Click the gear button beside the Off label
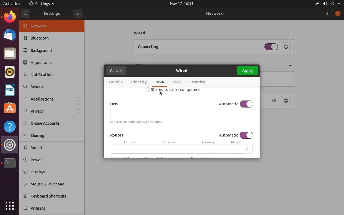The image size is (344, 215). (286, 101)
